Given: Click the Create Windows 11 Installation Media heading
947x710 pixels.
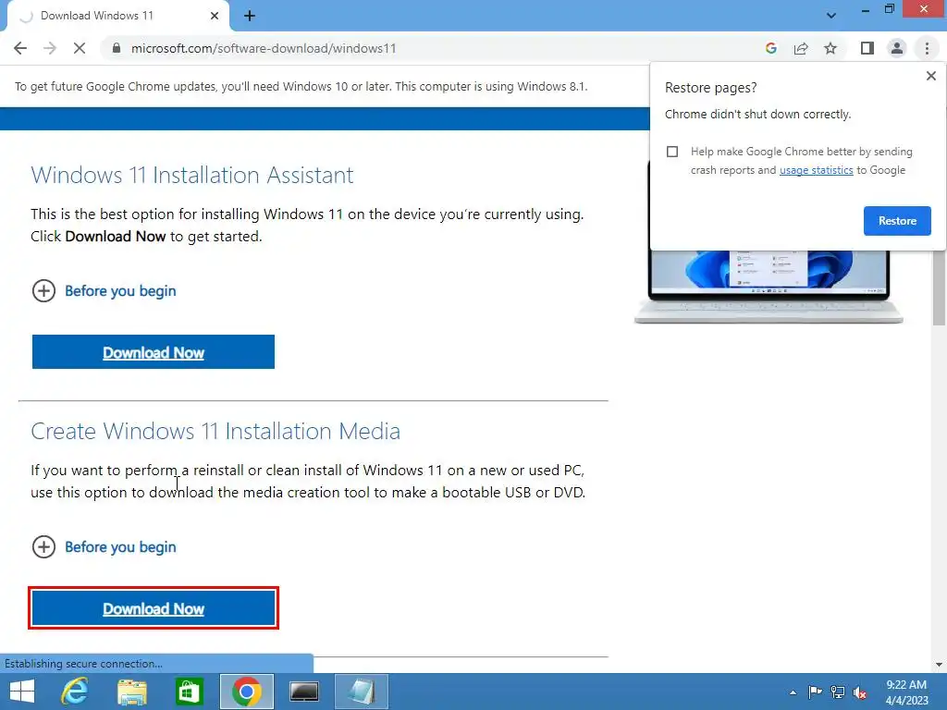Looking at the screenshot, I should 215,431.
